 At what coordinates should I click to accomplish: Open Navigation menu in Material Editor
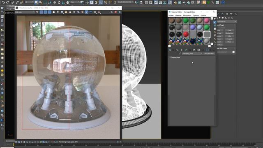tap(187, 16)
